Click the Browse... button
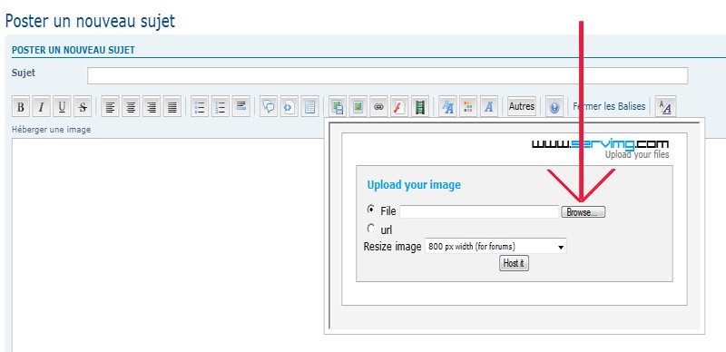The height and width of the screenshot is (352, 726). (x=584, y=212)
